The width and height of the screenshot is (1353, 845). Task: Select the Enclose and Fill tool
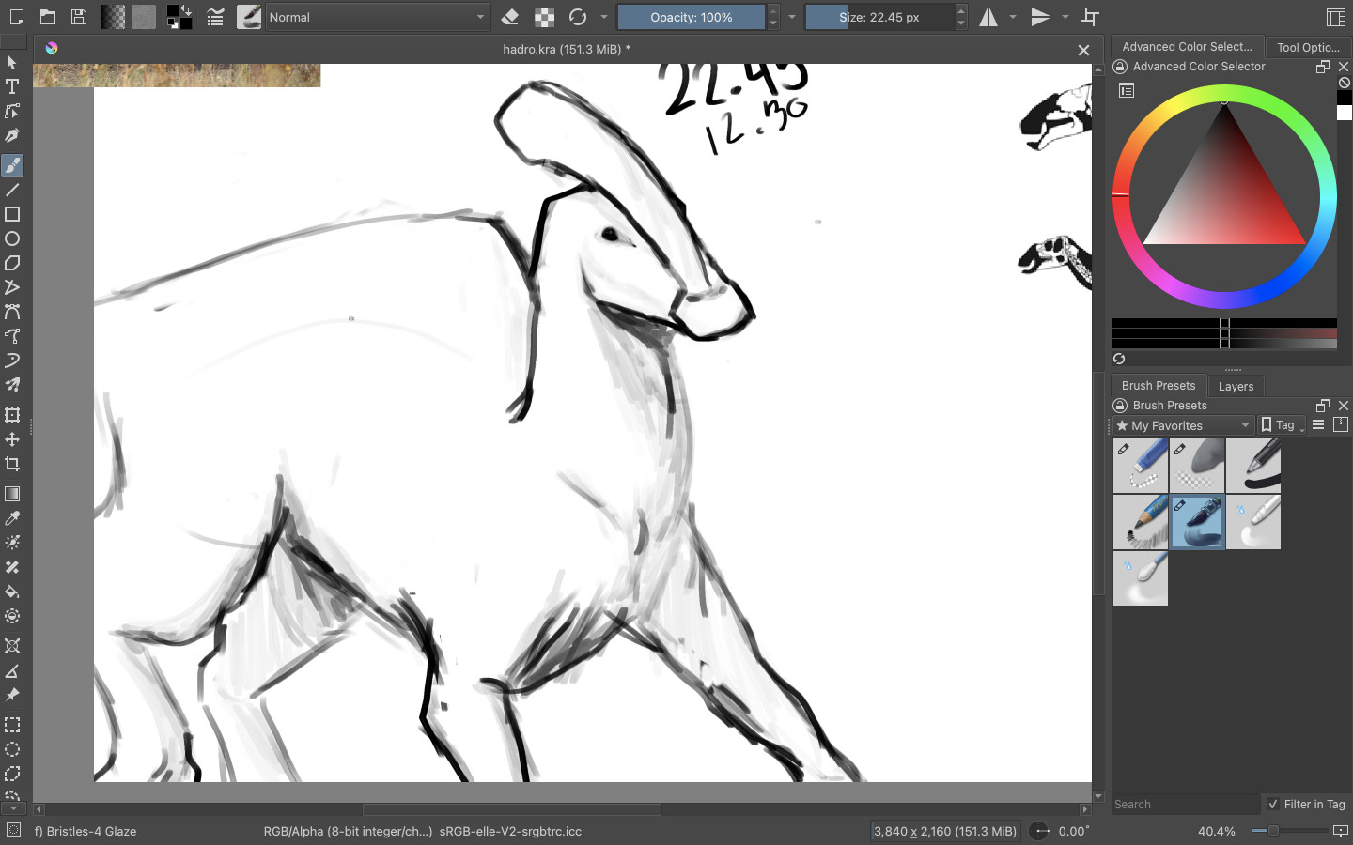(x=12, y=616)
